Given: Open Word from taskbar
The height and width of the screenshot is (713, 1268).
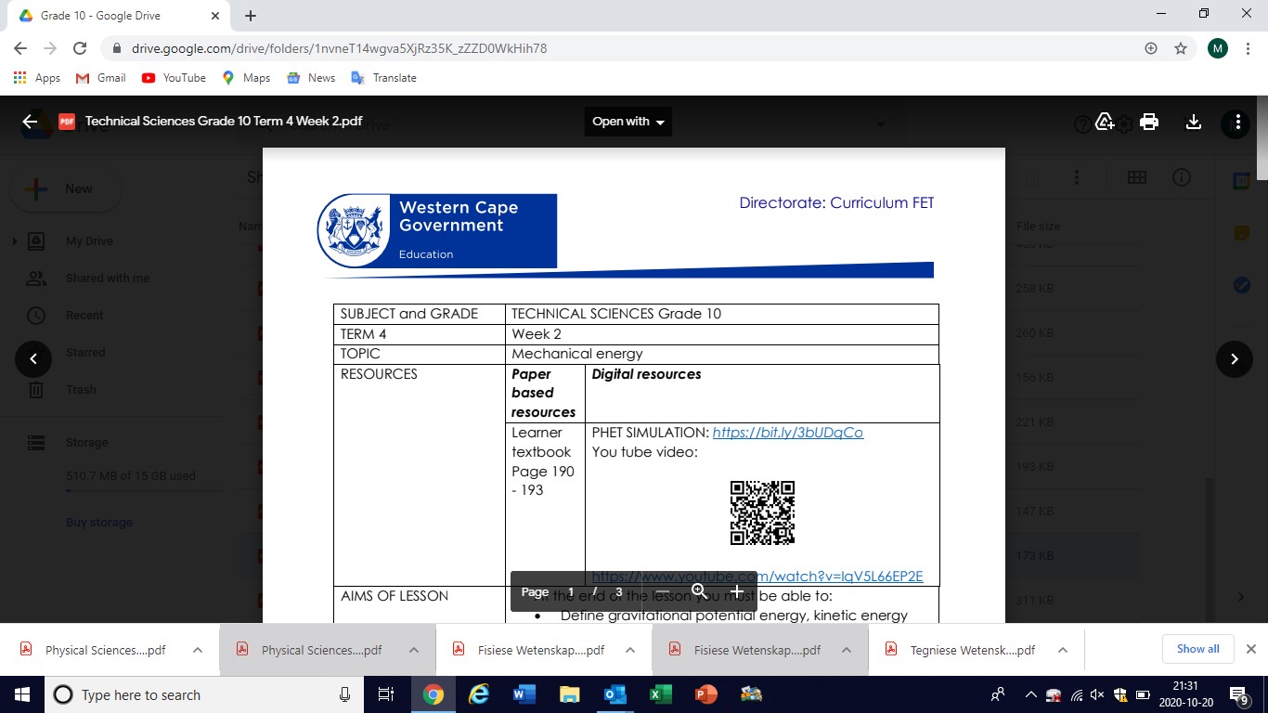Looking at the screenshot, I should click(524, 694).
